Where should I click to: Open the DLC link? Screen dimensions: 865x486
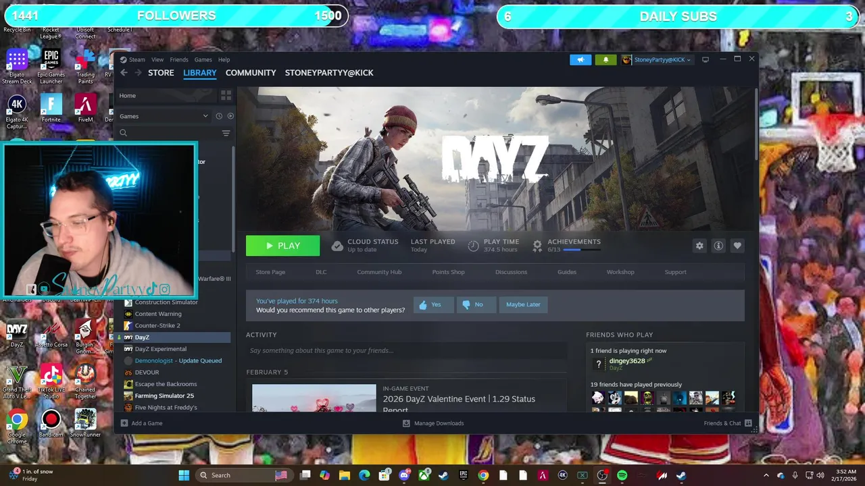click(x=321, y=272)
